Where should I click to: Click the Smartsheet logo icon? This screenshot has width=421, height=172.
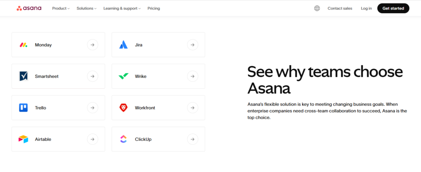(x=23, y=76)
